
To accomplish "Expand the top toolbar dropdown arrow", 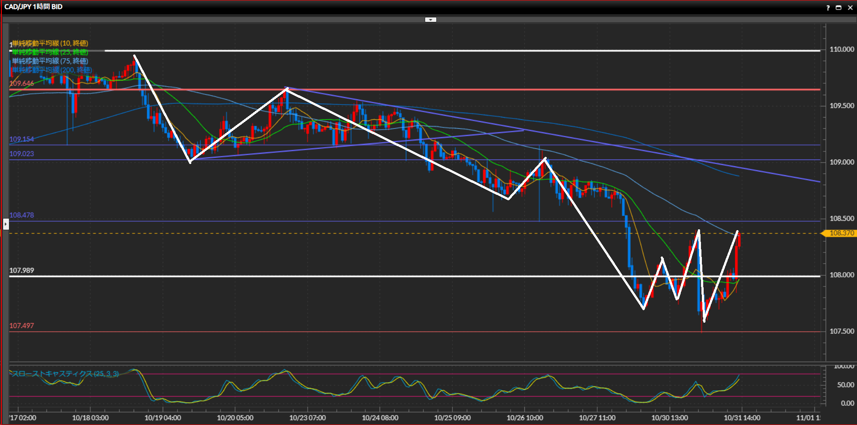I will click(431, 20).
